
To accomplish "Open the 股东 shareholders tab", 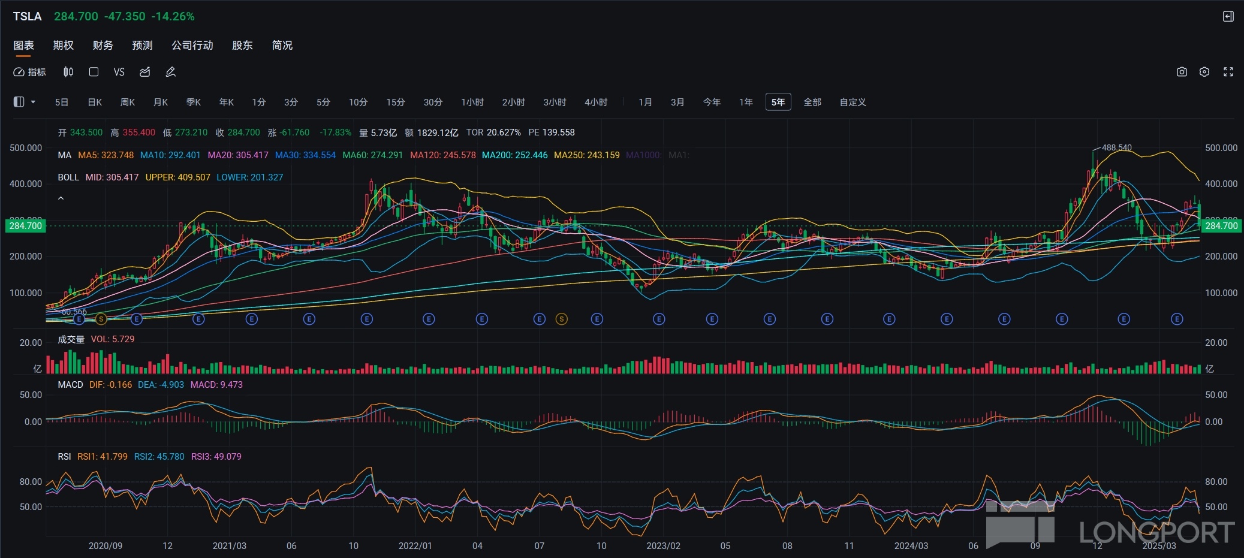I will click(x=242, y=46).
